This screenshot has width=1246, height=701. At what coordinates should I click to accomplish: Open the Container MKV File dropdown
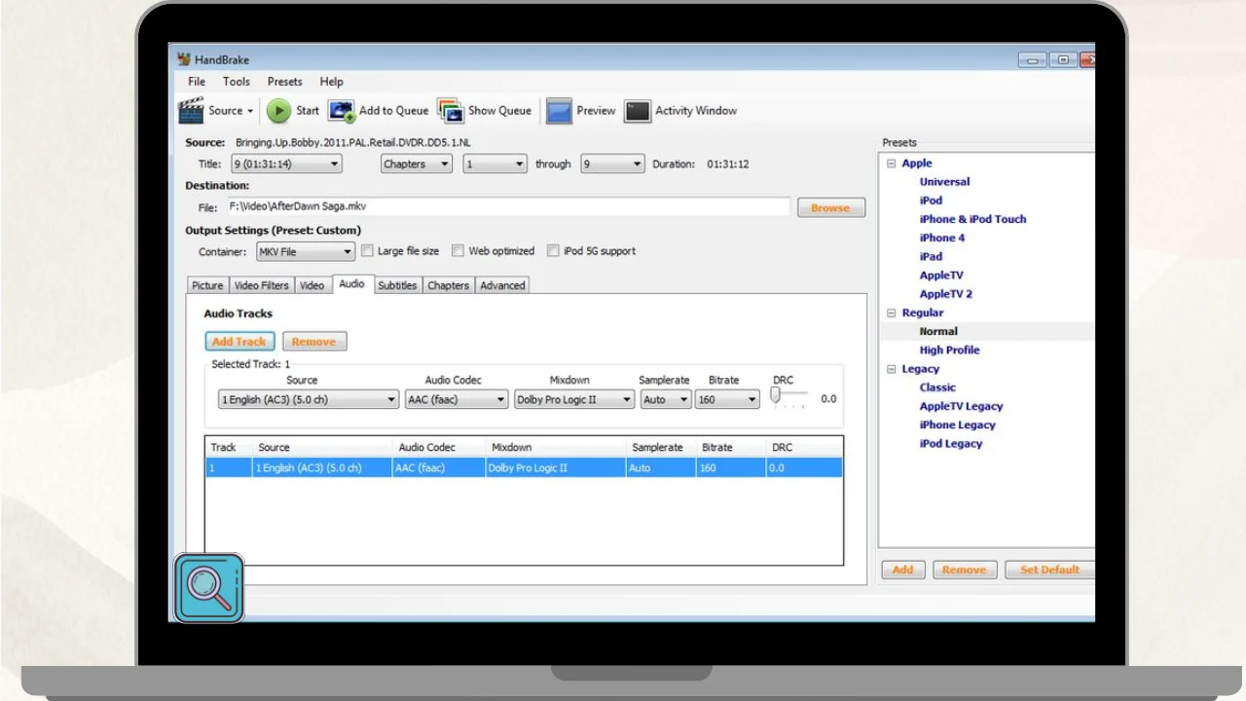(x=306, y=252)
